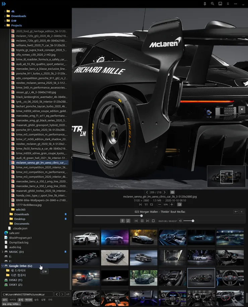Go to previous image from 209 / 218

[147, 192]
